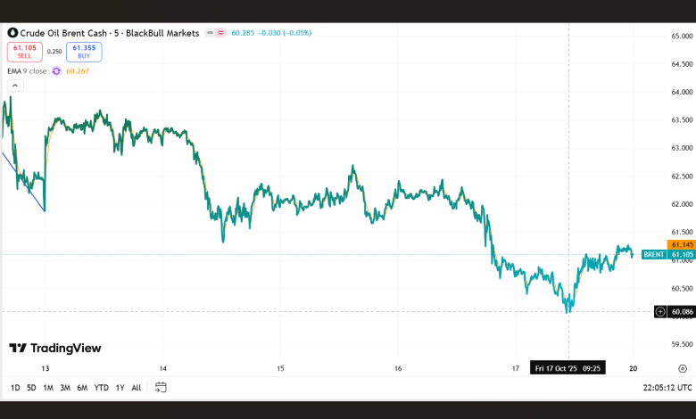Click the EMA refresh circle icon
This screenshot has height=419, width=696.
[x=58, y=70]
